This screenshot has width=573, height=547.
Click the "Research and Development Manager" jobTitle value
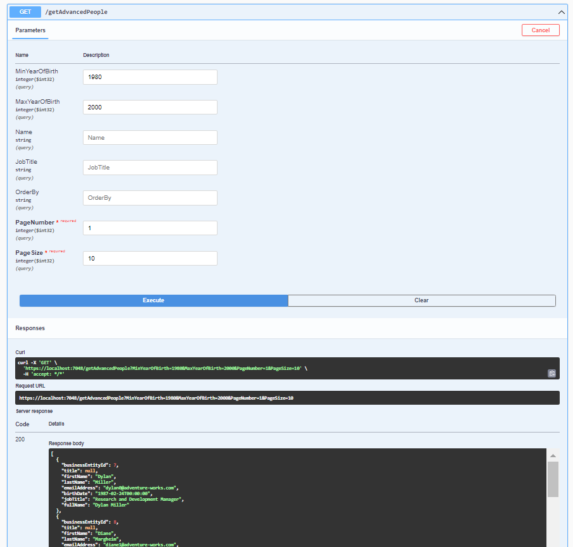coord(137,499)
